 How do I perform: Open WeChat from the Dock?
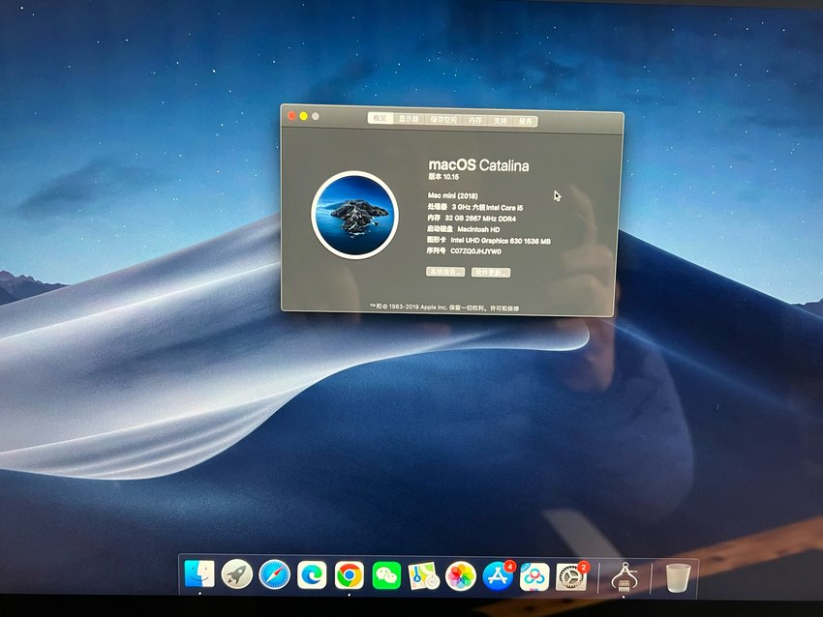pyautogui.click(x=386, y=575)
